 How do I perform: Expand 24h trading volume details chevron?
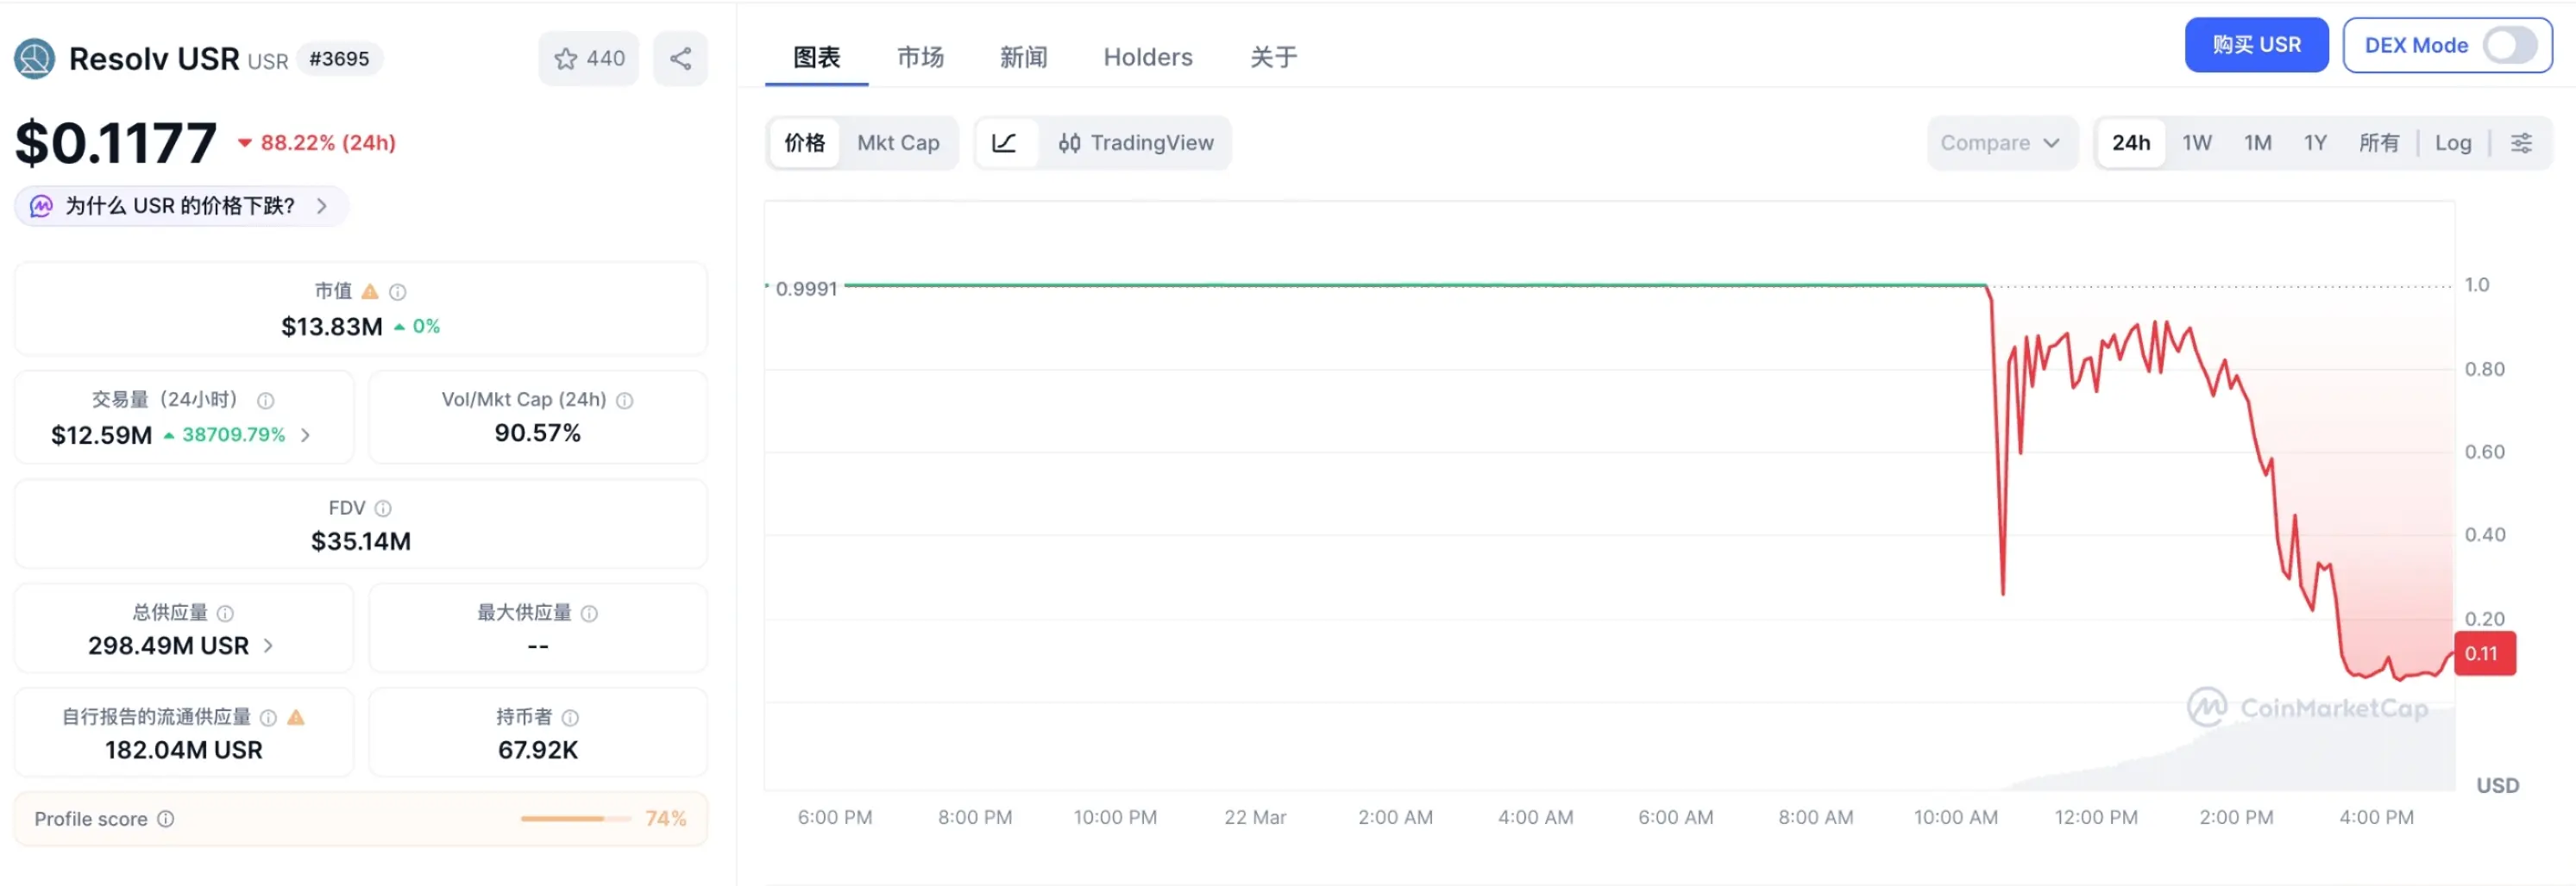(x=306, y=435)
